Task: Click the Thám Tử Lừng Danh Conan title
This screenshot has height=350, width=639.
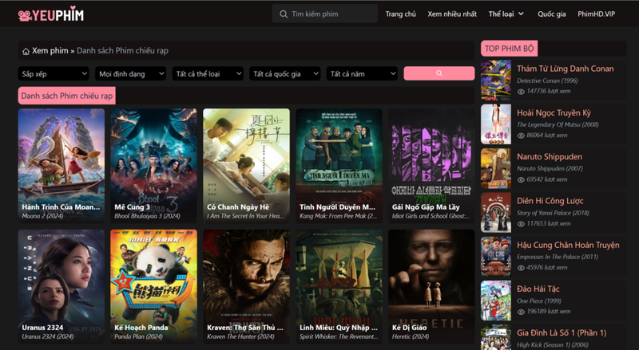Action: (566, 69)
